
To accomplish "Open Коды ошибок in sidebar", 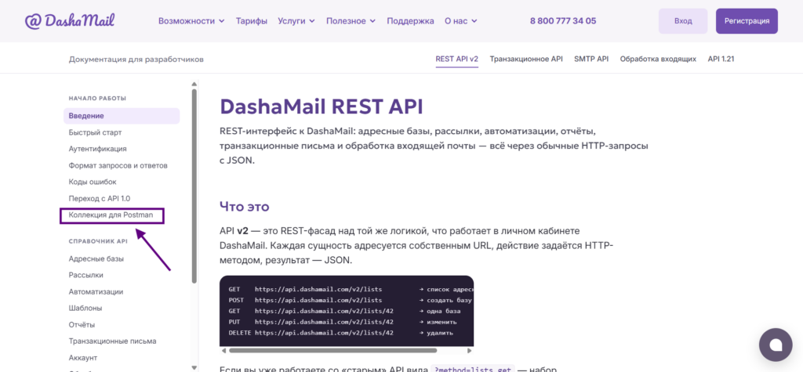I will pyautogui.click(x=93, y=182).
